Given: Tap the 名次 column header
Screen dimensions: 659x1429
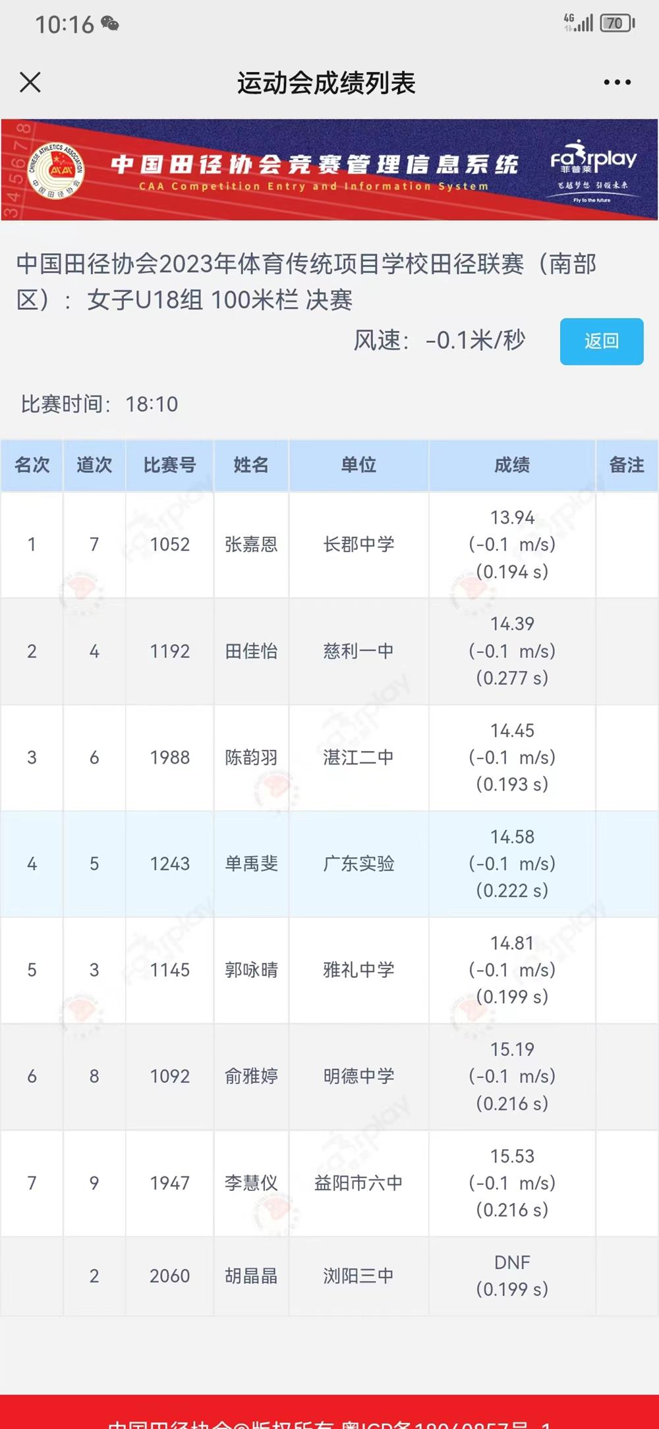Looking at the screenshot, I should [32, 465].
